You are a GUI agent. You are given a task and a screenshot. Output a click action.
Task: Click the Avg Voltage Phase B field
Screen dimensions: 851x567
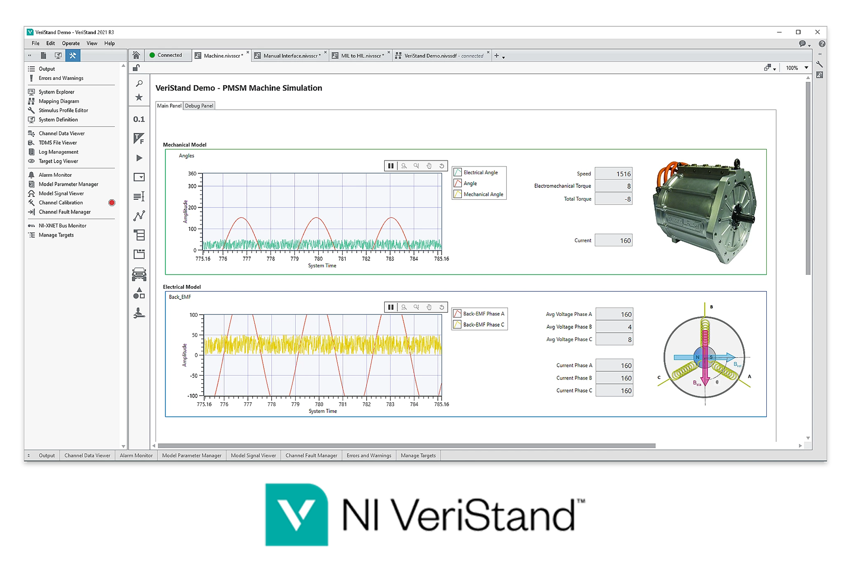(x=614, y=327)
